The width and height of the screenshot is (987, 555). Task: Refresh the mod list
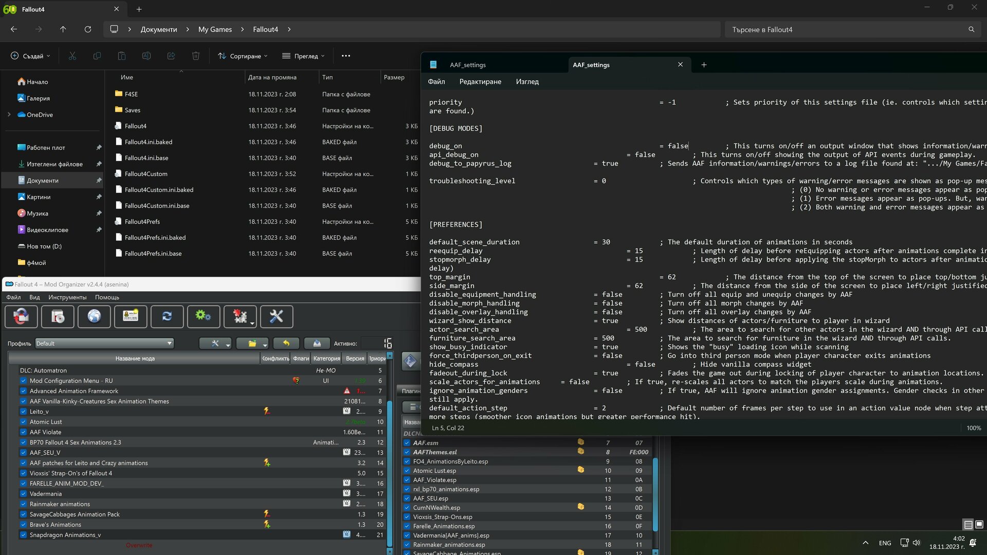pyautogui.click(x=167, y=317)
